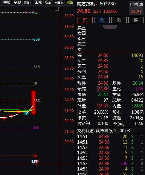145x175 pixels.
Task: Click the 382 level label
Action: pos(37,101)
